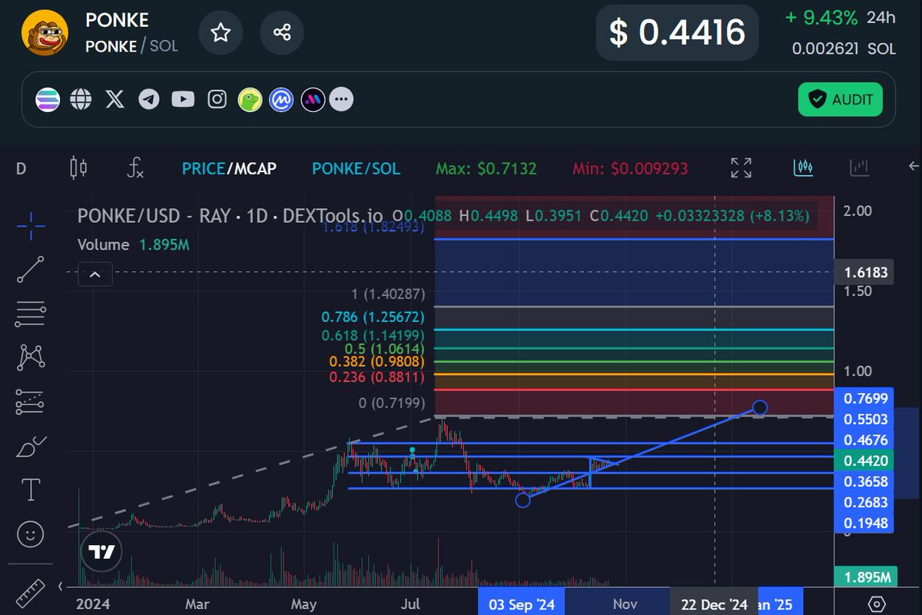The image size is (922, 615).
Task: Click the 1.6183 price axis label
Action: [864, 272]
